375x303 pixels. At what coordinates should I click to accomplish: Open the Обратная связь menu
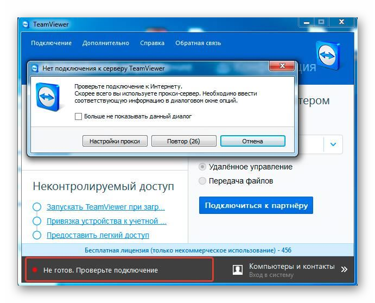click(198, 43)
